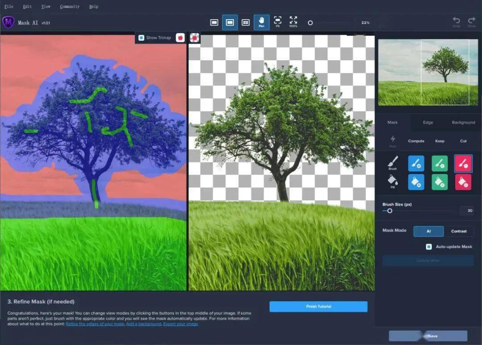Screen dimensions: 482x345
Task: Click the Fit to screen icon
Action: click(278, 22)
